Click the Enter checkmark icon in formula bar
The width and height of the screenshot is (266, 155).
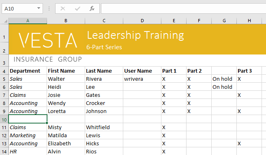(77, 8)
